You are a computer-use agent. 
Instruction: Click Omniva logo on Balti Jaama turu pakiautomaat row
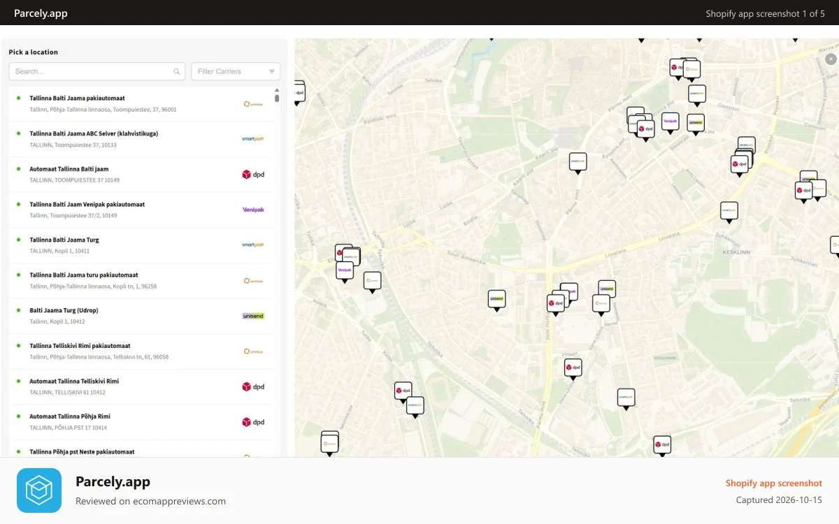tap(252, 281)
